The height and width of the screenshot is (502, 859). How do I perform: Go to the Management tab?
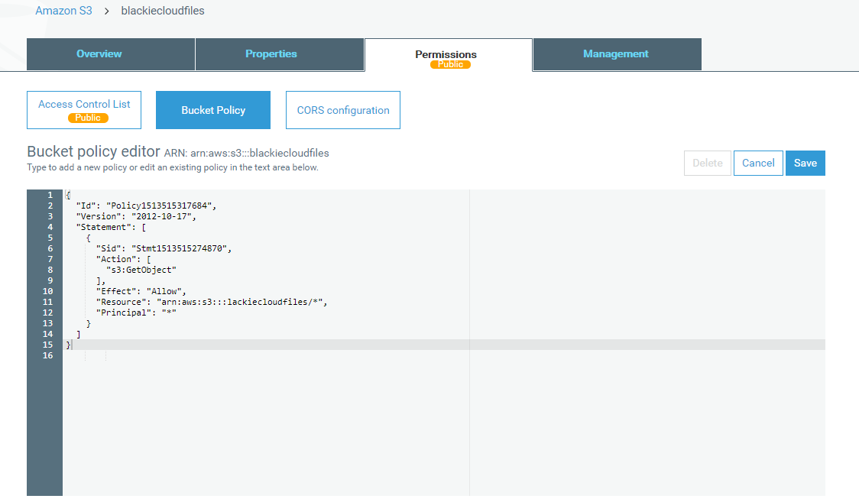pyautogui.click(x=616, y=54)
